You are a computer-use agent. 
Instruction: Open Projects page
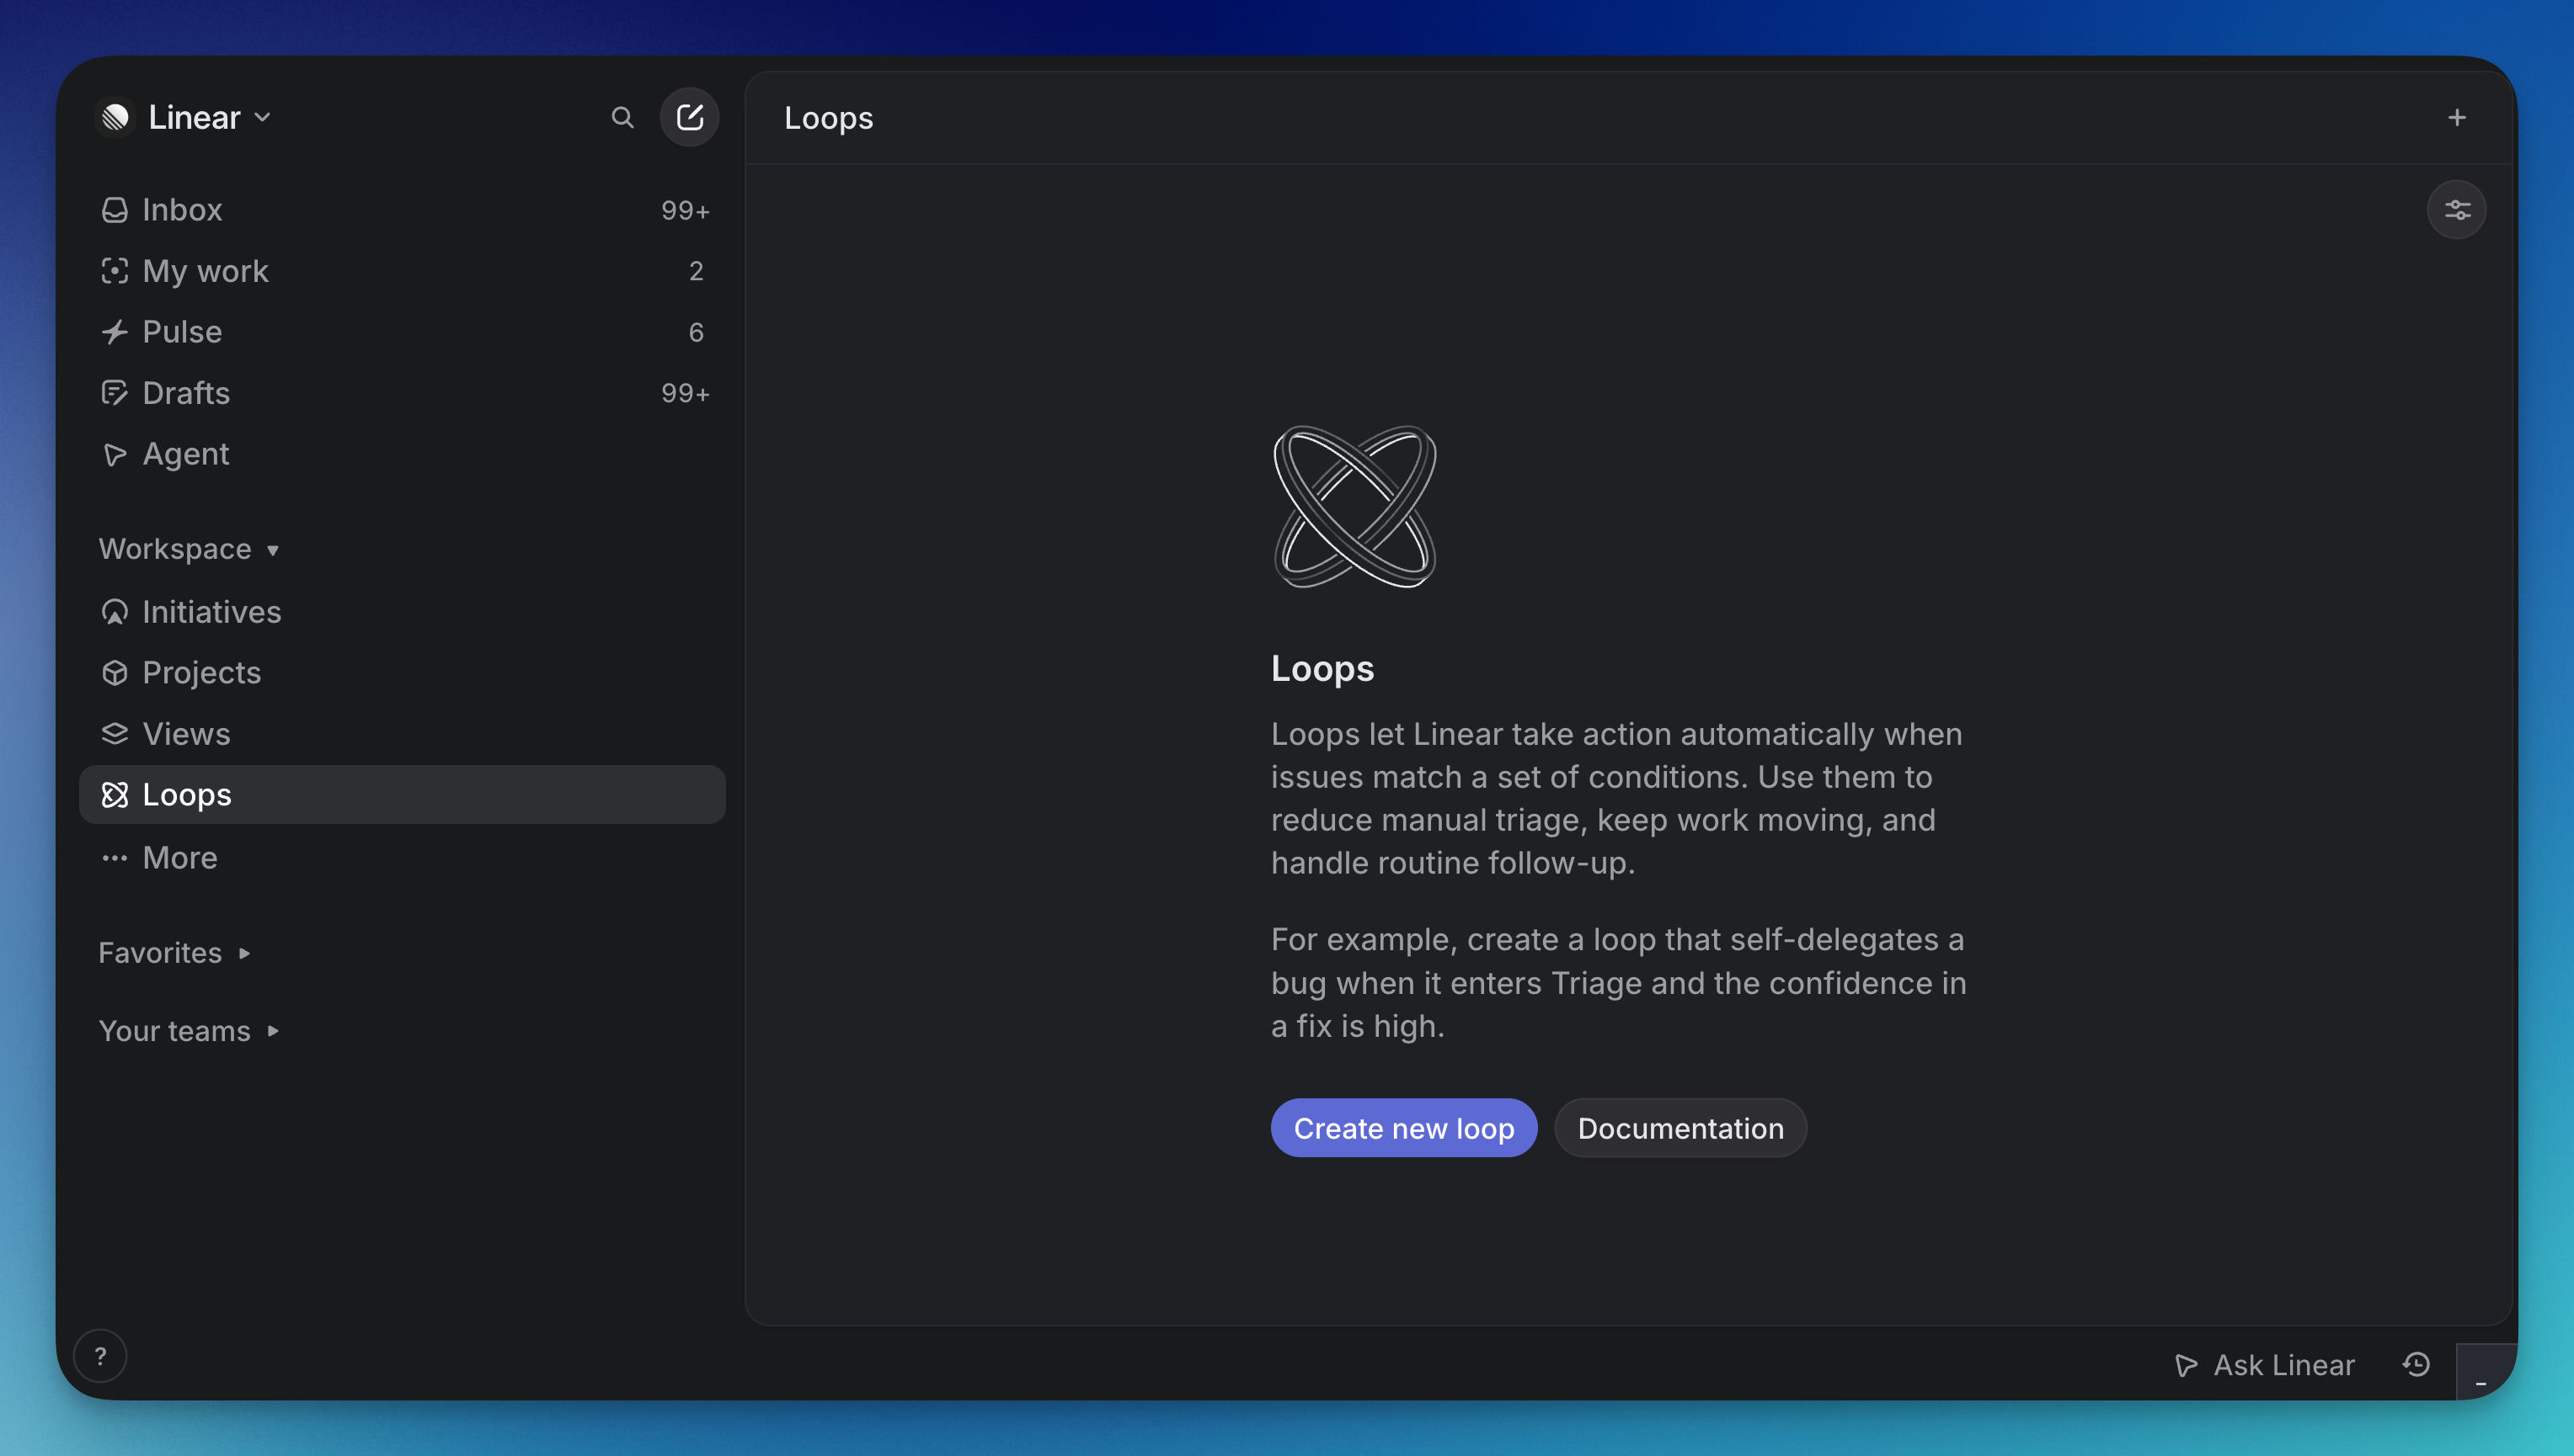tap(403, 673)
